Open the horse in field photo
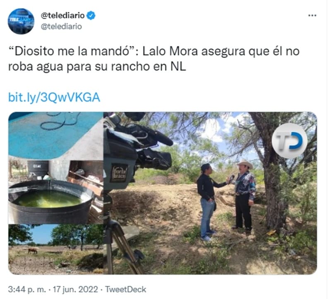This screenshot has width=331, height=299. coord(56,249)
